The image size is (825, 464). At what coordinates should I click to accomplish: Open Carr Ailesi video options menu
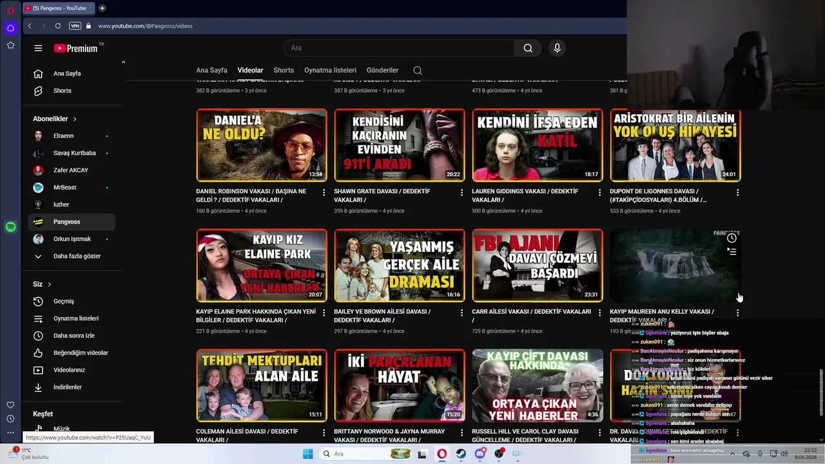(599, 313)
